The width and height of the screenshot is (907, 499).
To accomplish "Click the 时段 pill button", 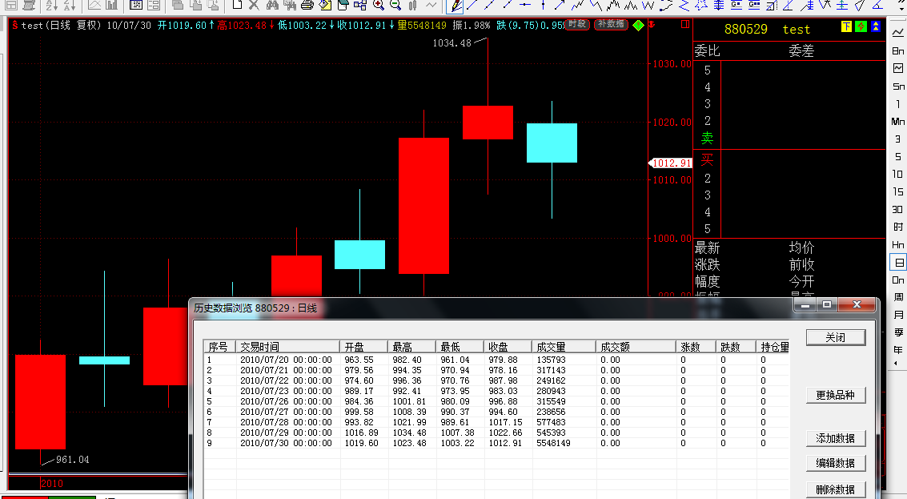I will tap(576, 24).
